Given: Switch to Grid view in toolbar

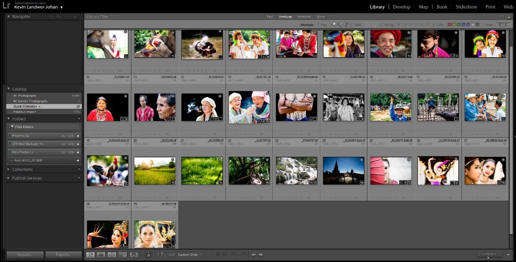Looking at the screenshot, I should pos(90,255).
